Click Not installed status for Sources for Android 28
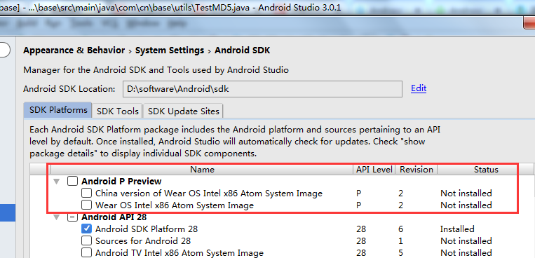535x258 pixels. (466, 241)
